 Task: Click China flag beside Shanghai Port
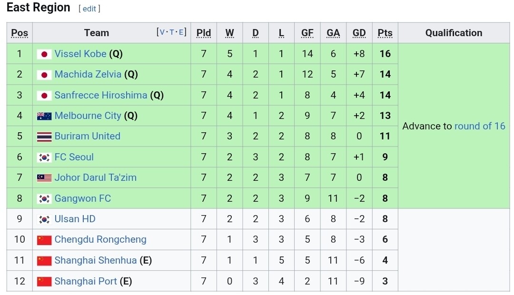(44, 281)
